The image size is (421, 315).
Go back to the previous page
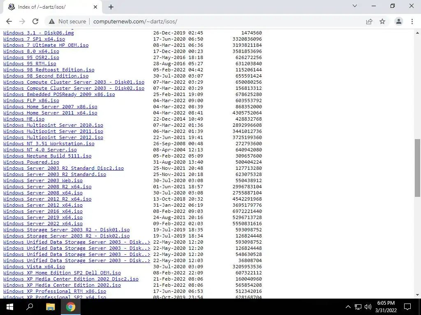pos(9,21)
